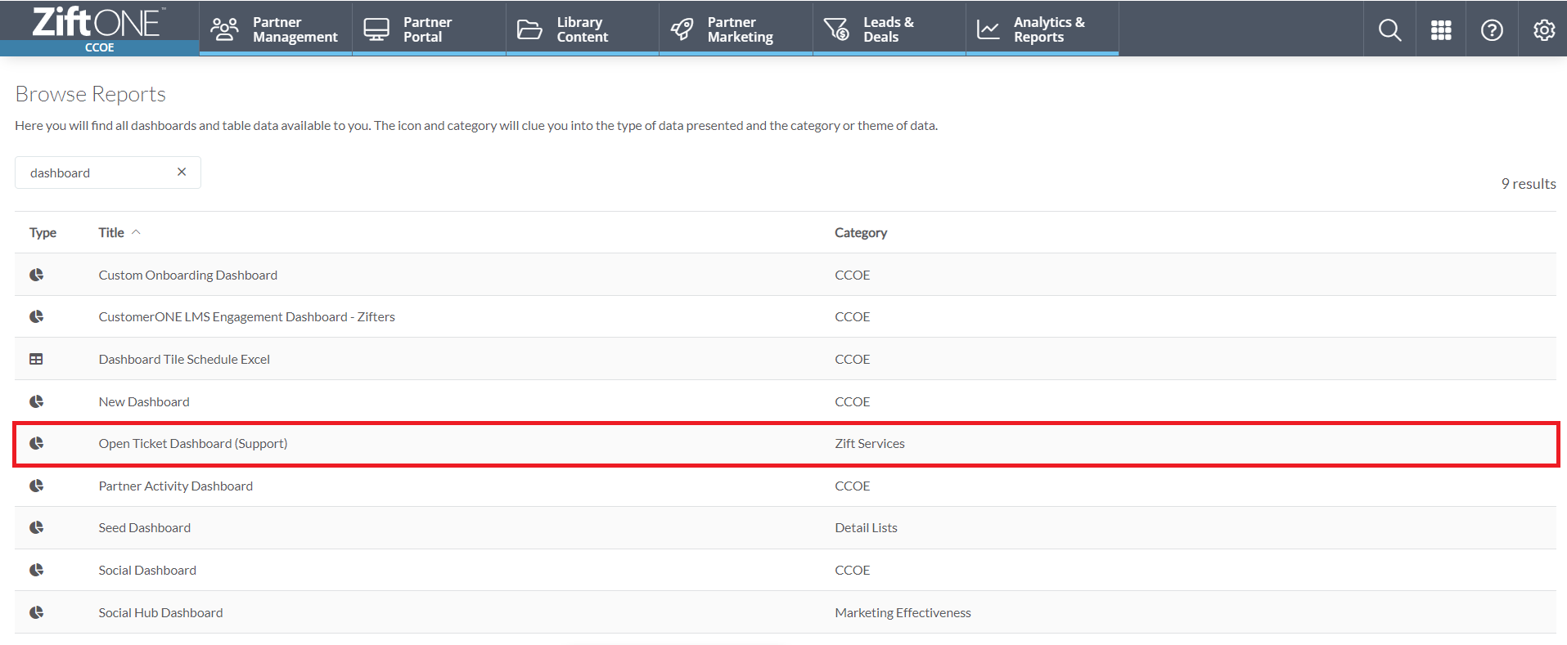Click table icon for Dashboard Tile Schedule Excel
The image size is (1567, 645).
pos(36,359)
